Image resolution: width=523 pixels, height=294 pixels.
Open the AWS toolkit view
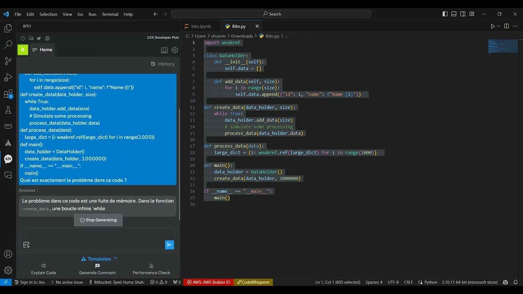pos(8,126)
